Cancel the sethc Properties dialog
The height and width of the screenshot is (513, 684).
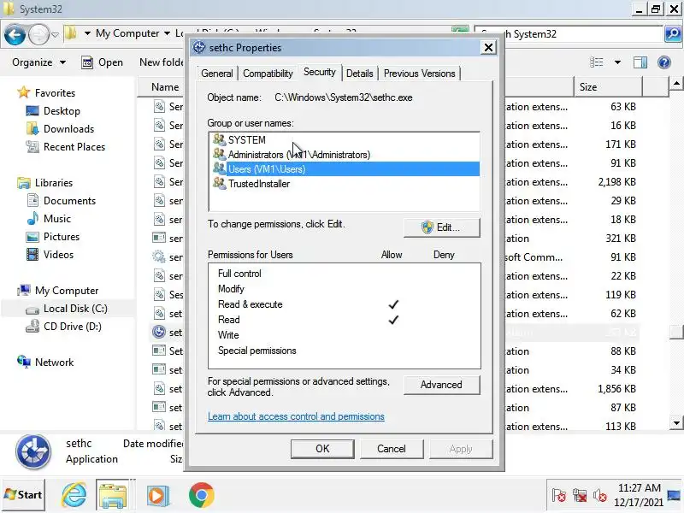pos(392,449)
